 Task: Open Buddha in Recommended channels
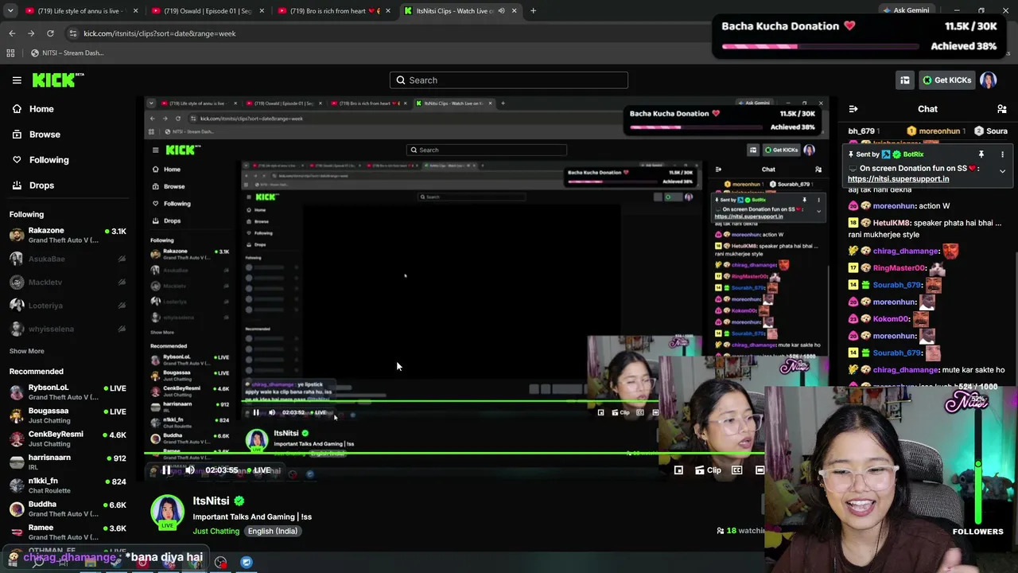point(68,509)
